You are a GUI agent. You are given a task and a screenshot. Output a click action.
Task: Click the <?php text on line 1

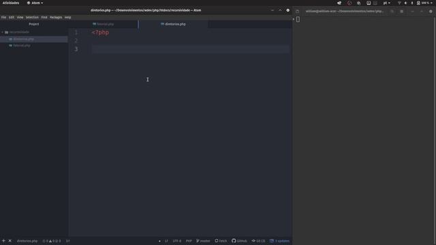click(100, 33)
